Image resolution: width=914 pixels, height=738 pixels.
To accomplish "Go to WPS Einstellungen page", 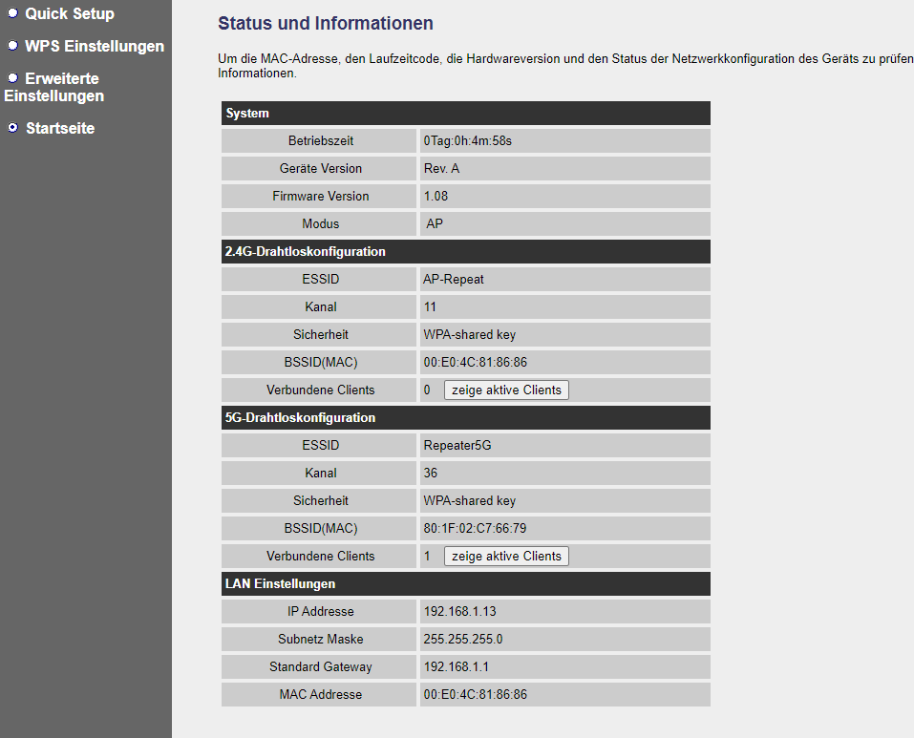I will [95, 47].
